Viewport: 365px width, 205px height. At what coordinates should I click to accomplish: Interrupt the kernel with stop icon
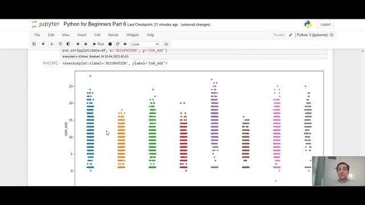tap(110, 44)
